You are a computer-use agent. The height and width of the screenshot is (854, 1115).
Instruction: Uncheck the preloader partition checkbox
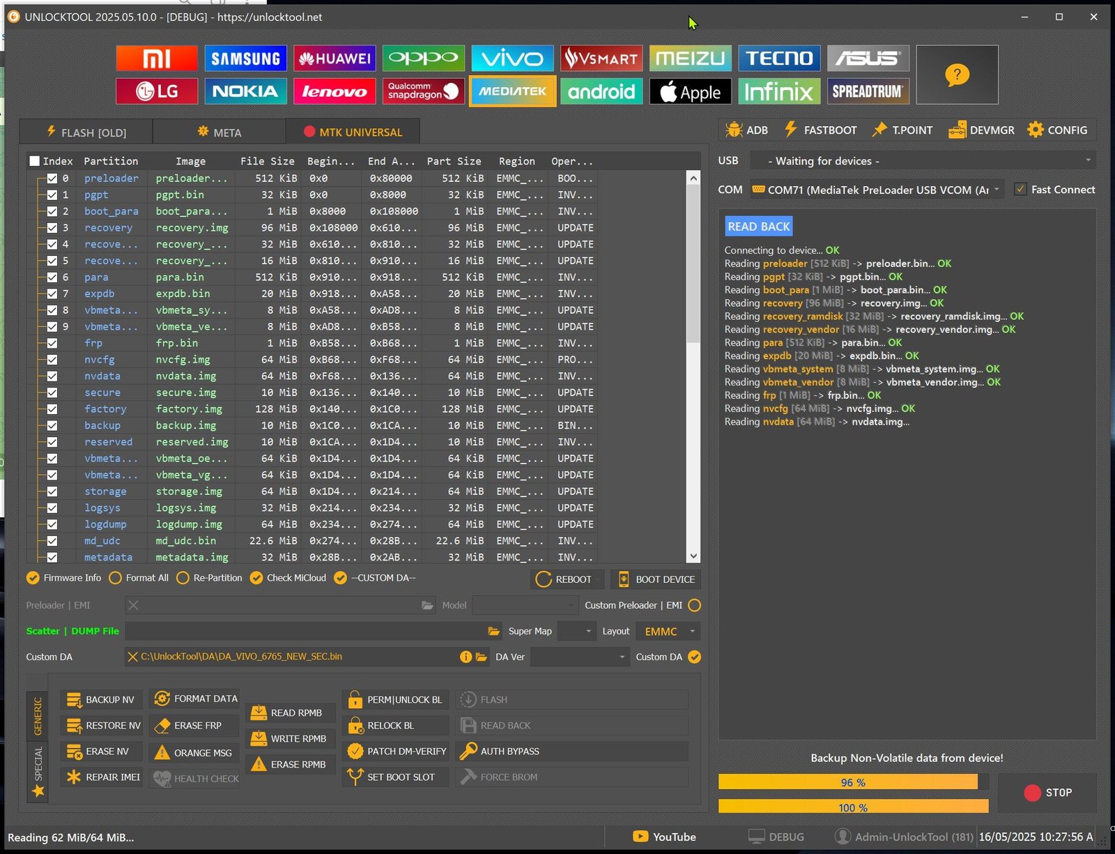52,178
